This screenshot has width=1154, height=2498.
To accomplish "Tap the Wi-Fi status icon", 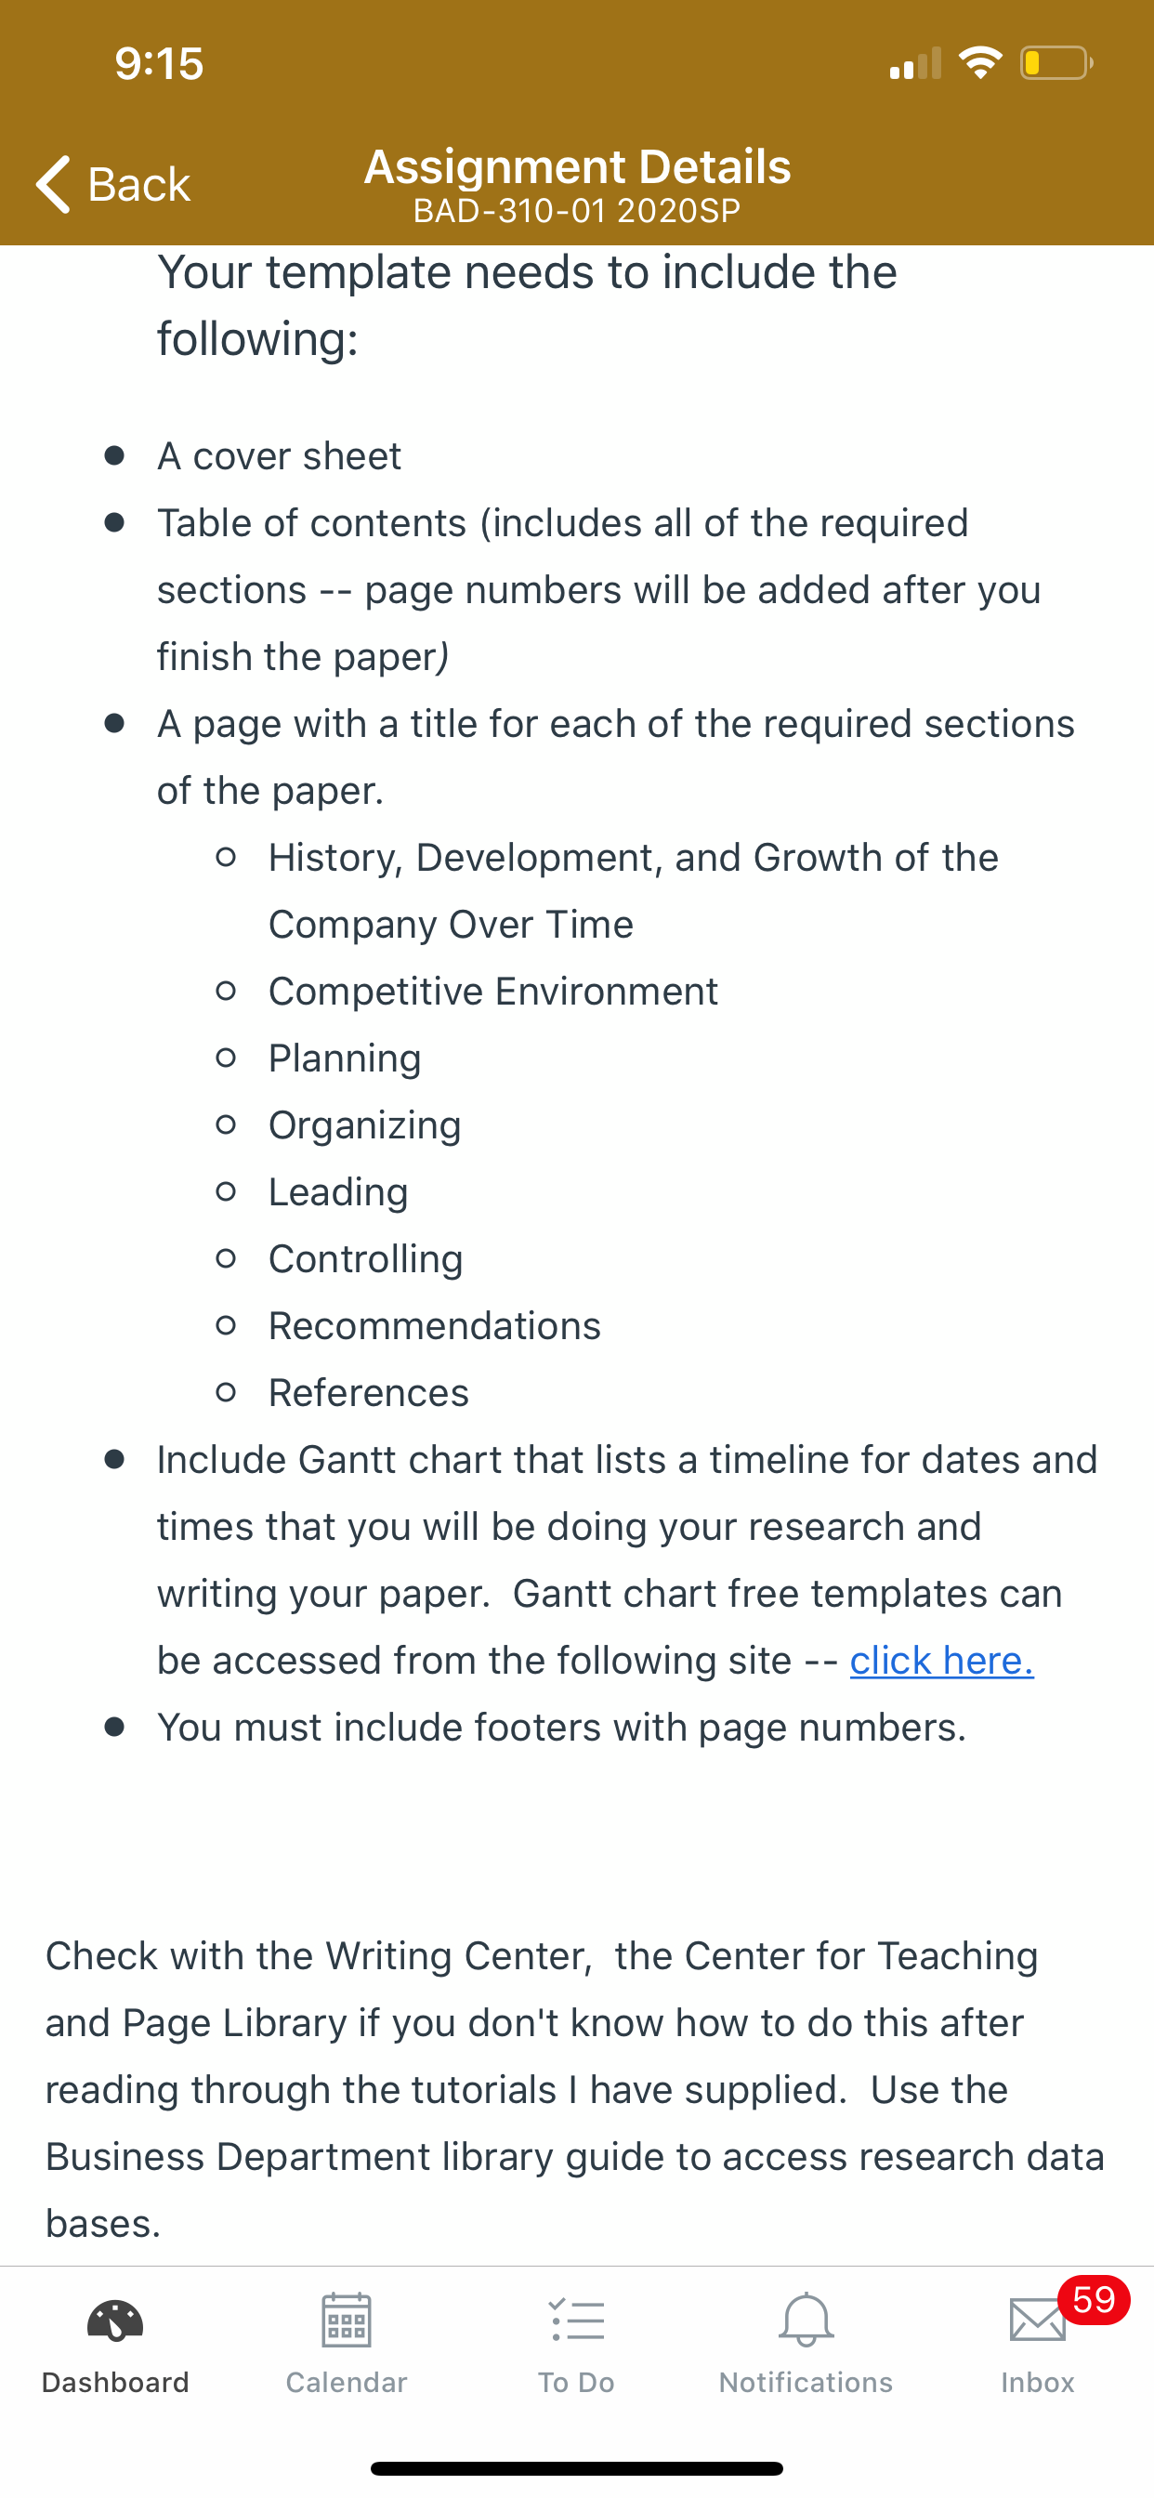I will pyautogui.click(x=980, y=63).
